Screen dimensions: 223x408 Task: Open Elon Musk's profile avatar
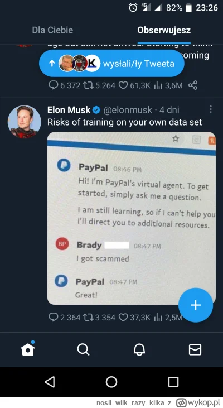pyautogui.click(x=25, y=122)
